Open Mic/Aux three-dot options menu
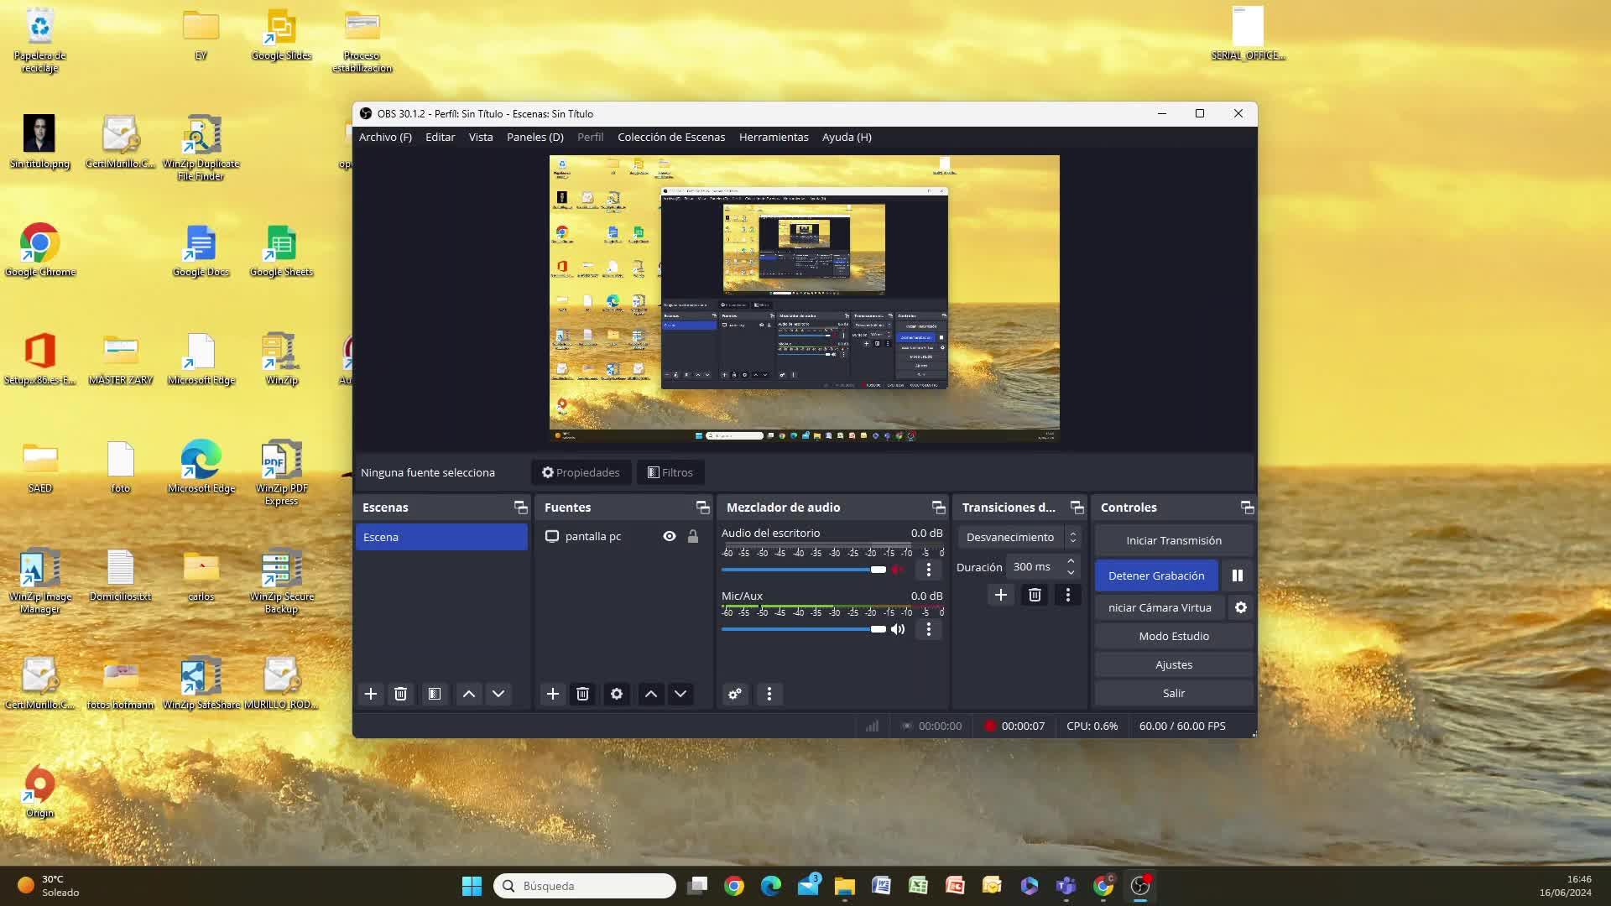Image resolution: width=1611 pixels, height=906 pixels. (x=928, y=629)
